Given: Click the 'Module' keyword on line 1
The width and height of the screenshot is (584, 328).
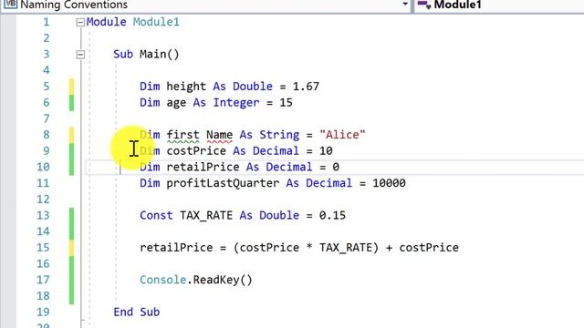Looking at the screenshot, I should pos(106,22).
